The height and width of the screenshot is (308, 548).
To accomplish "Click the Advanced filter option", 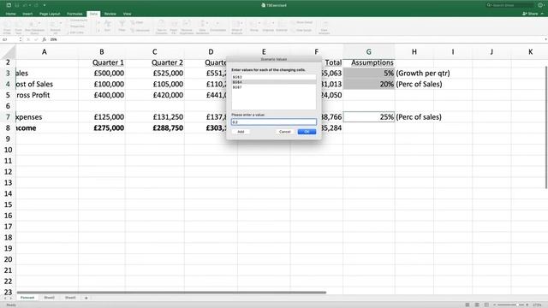I will [x=140, y=31].
